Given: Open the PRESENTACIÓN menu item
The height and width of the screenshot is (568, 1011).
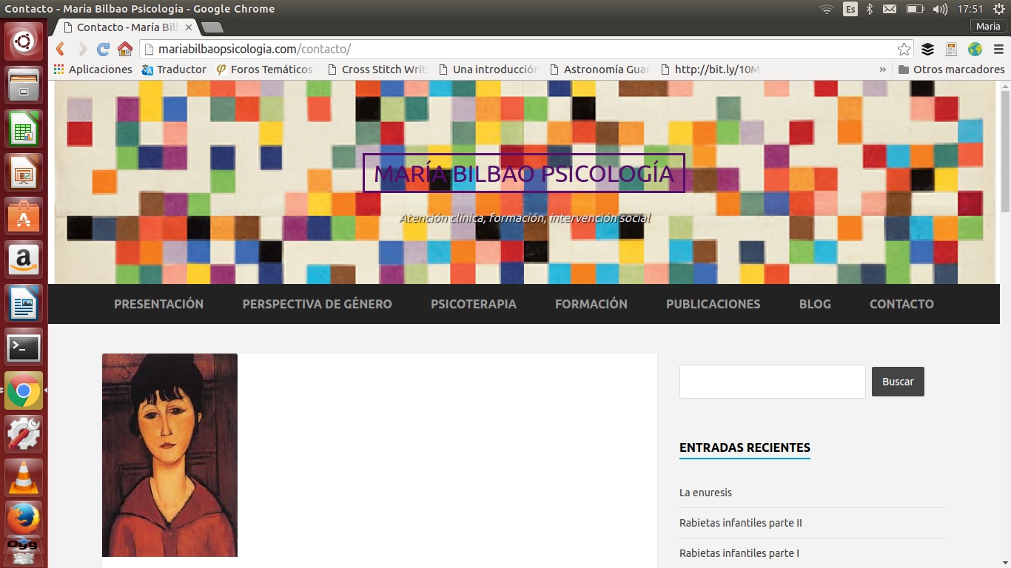Looking at the screenshot, I should point(158,304).
